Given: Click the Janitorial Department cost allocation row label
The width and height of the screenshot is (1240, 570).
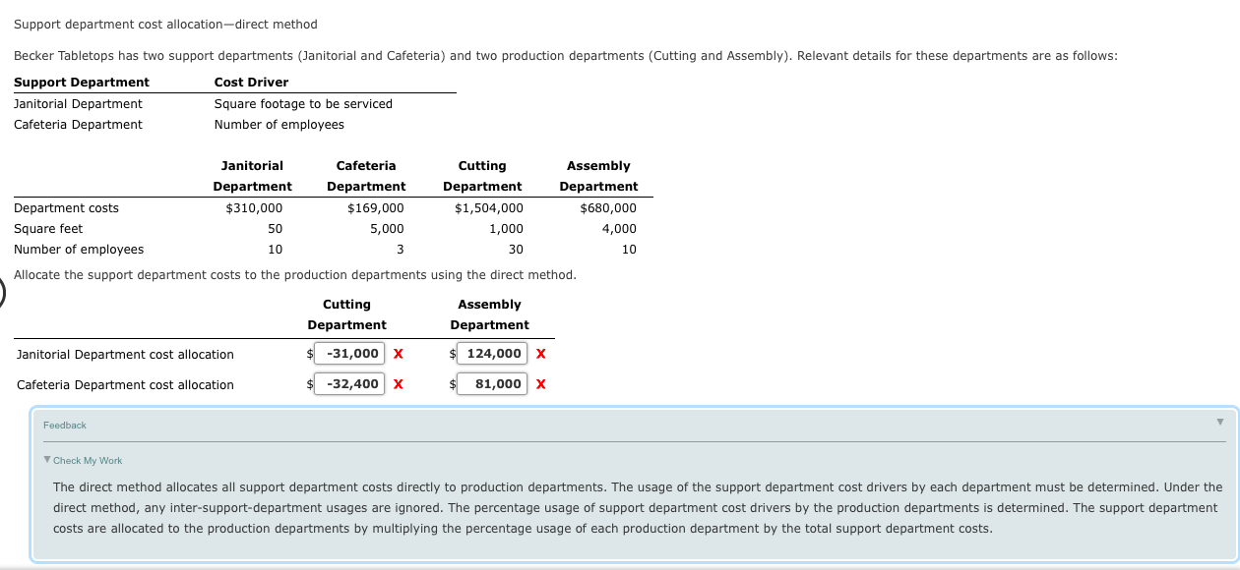Looking at the screenshot, I should pyautogui.click(x=125, y=354).
